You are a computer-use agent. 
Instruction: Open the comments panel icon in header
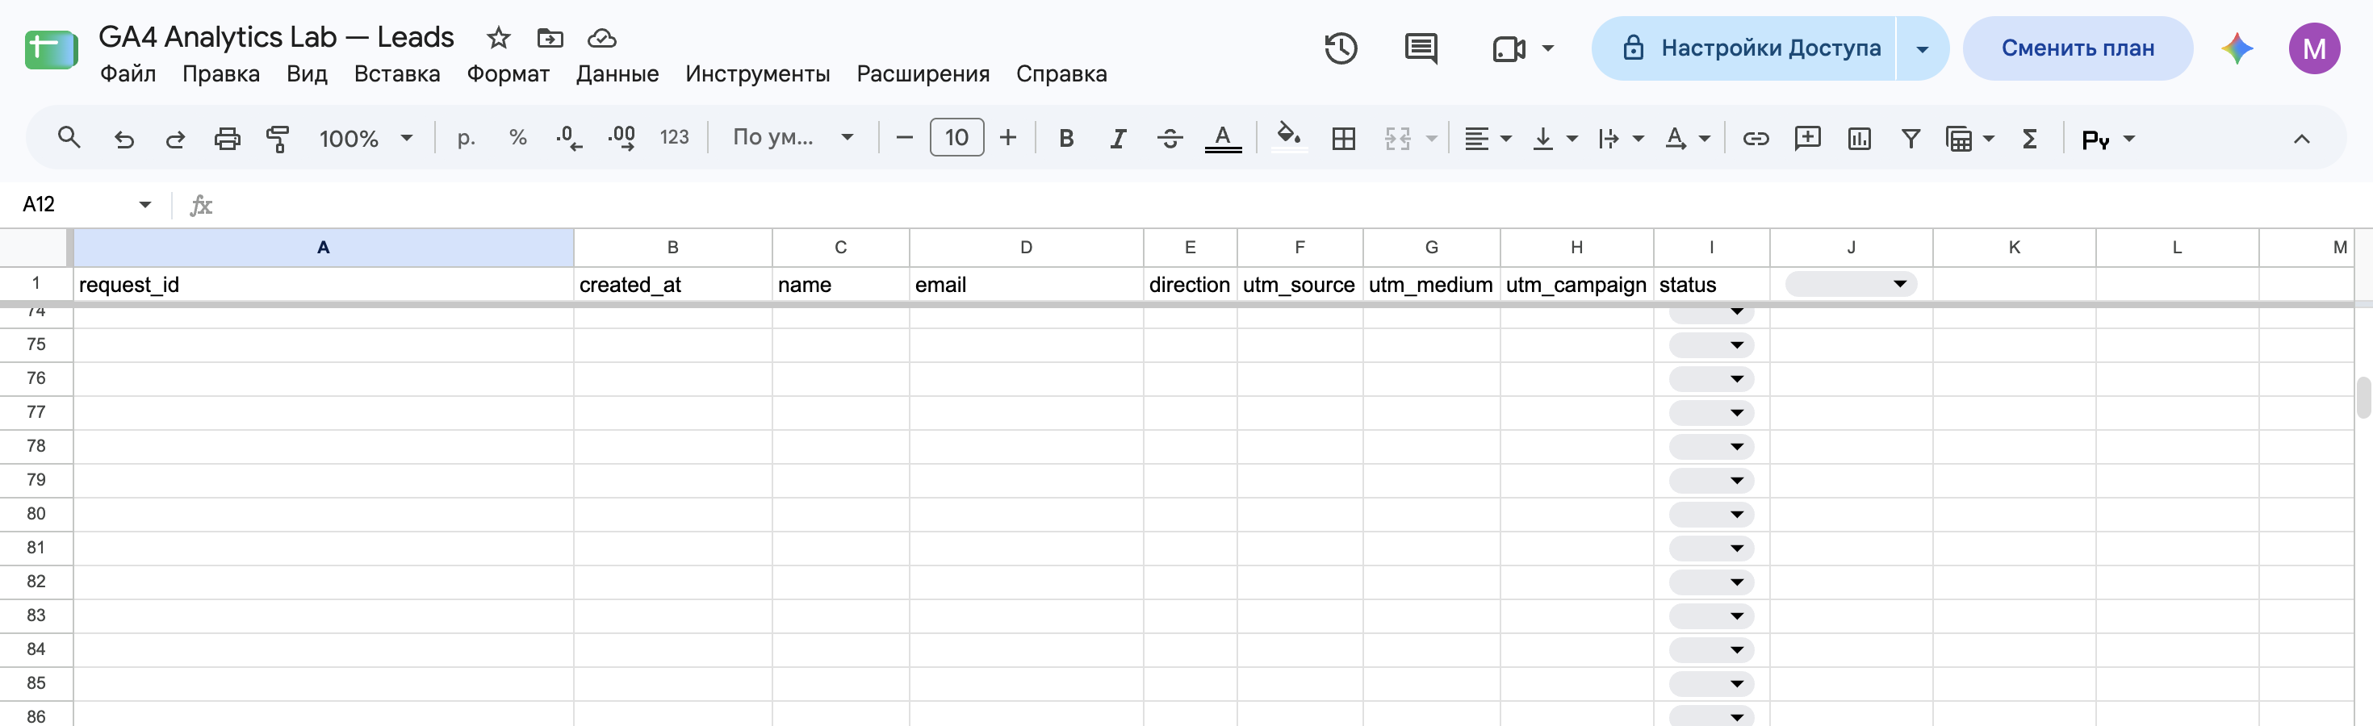[1421, 48]
